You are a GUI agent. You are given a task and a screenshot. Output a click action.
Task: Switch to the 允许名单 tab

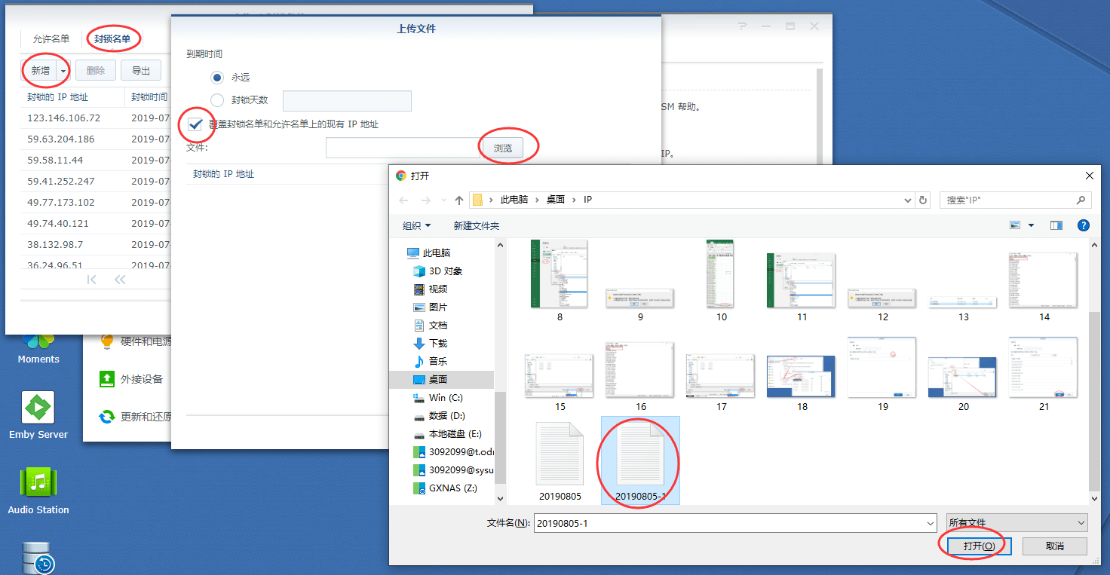51,39
